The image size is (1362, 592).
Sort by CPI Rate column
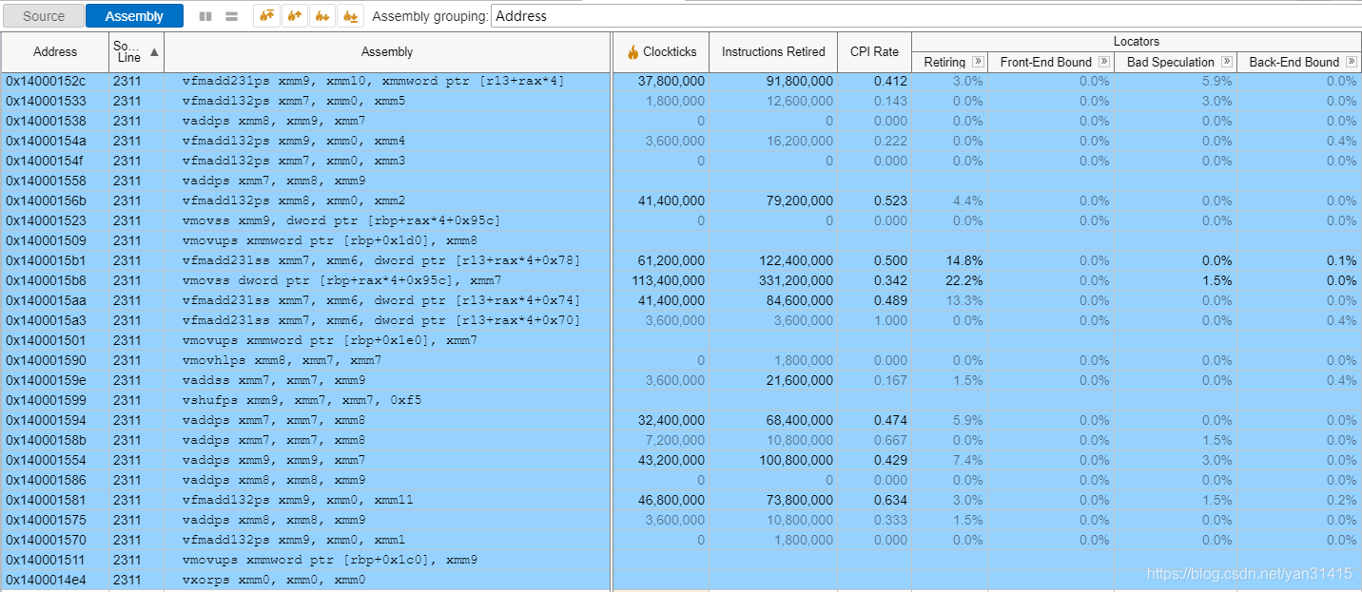pos(874,52)
